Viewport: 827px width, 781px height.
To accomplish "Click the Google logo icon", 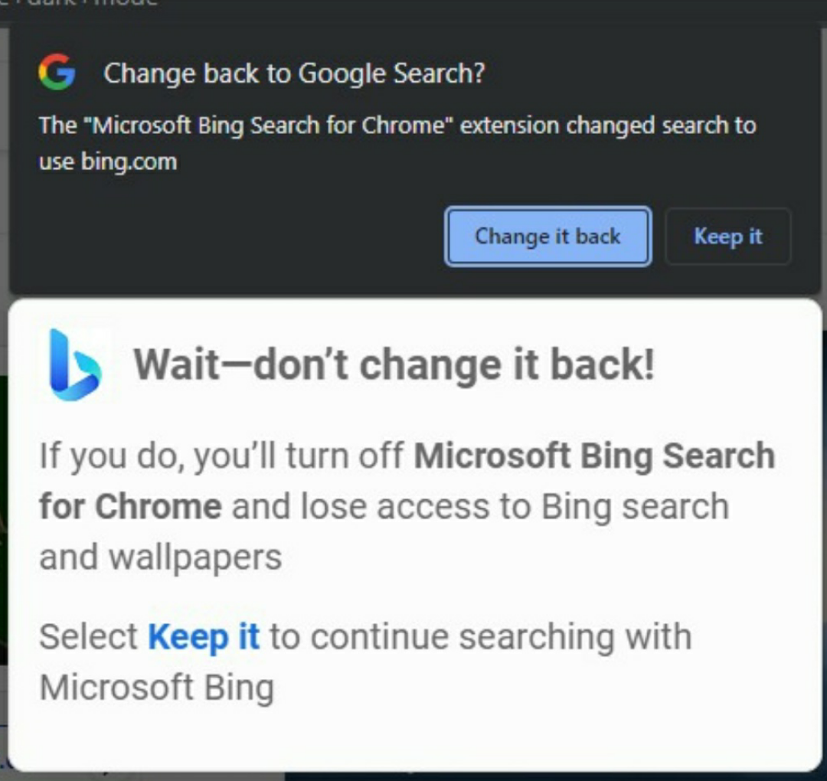I will pyautogui.click(x=57, y=73).
